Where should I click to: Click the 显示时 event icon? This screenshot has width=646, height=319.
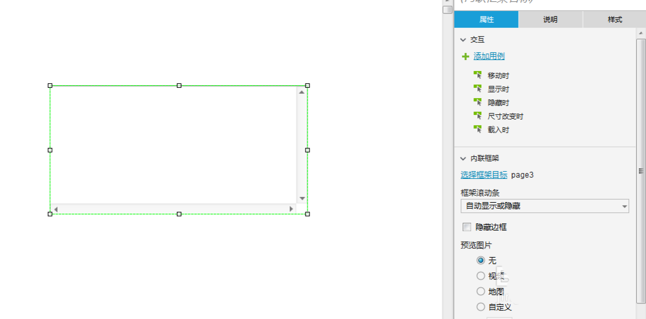(478, 89)
